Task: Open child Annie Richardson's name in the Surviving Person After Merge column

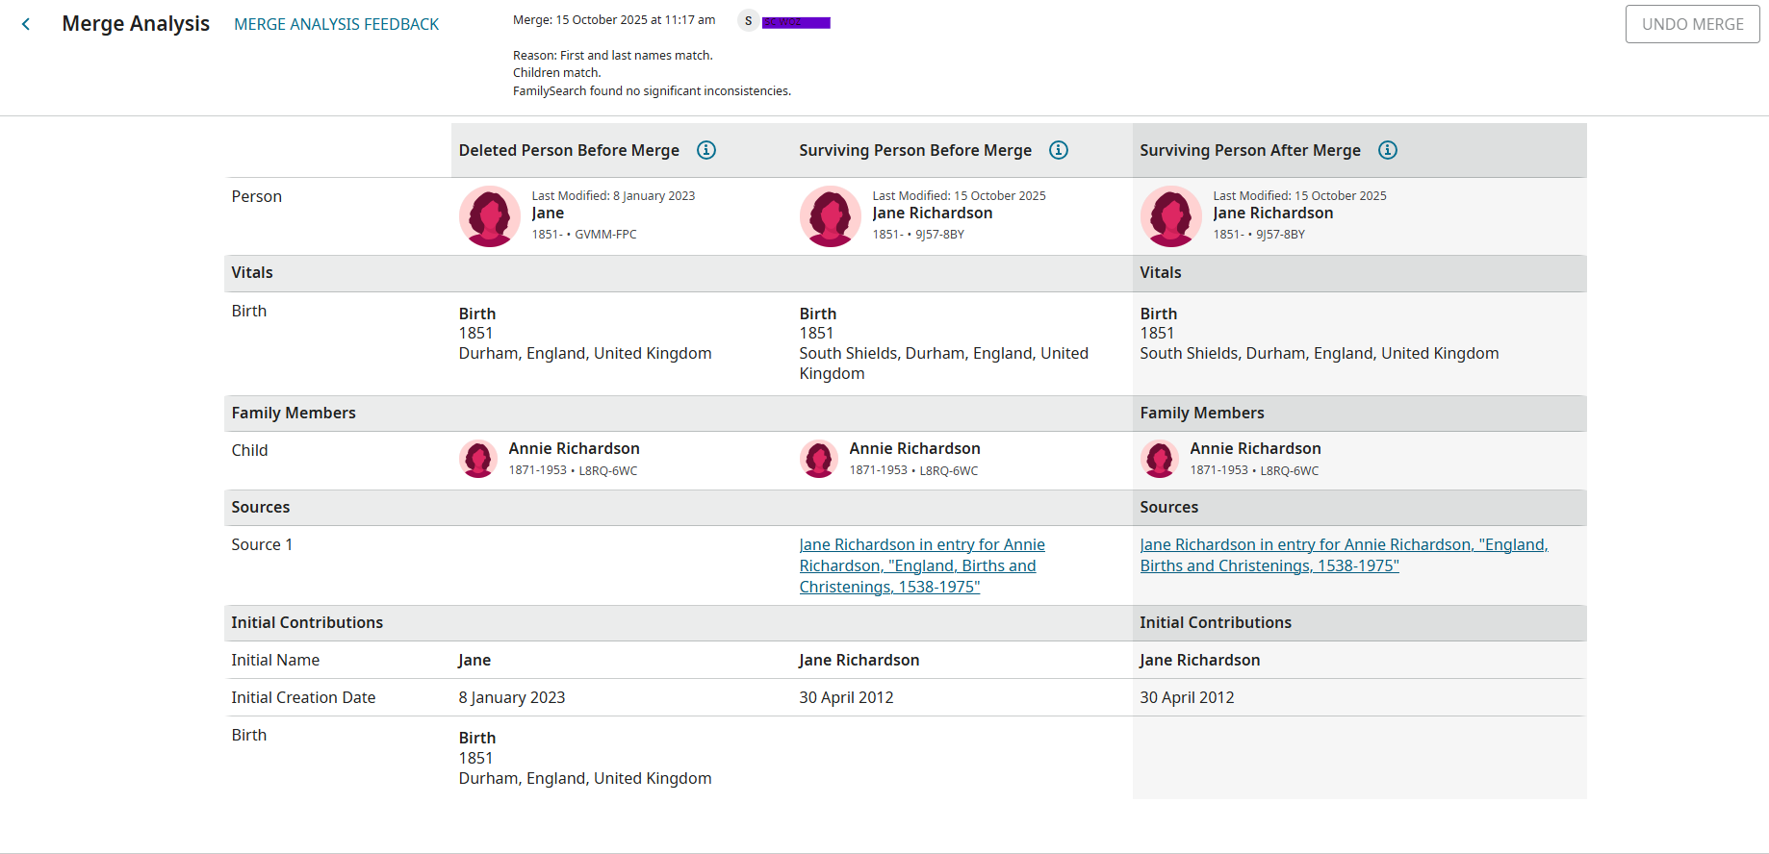Action: pyautogui.click(x=1256, y=449)
